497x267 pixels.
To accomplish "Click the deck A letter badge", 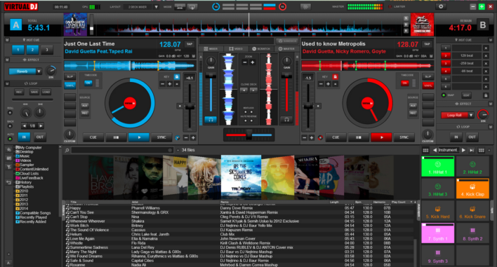I will 16,25.
